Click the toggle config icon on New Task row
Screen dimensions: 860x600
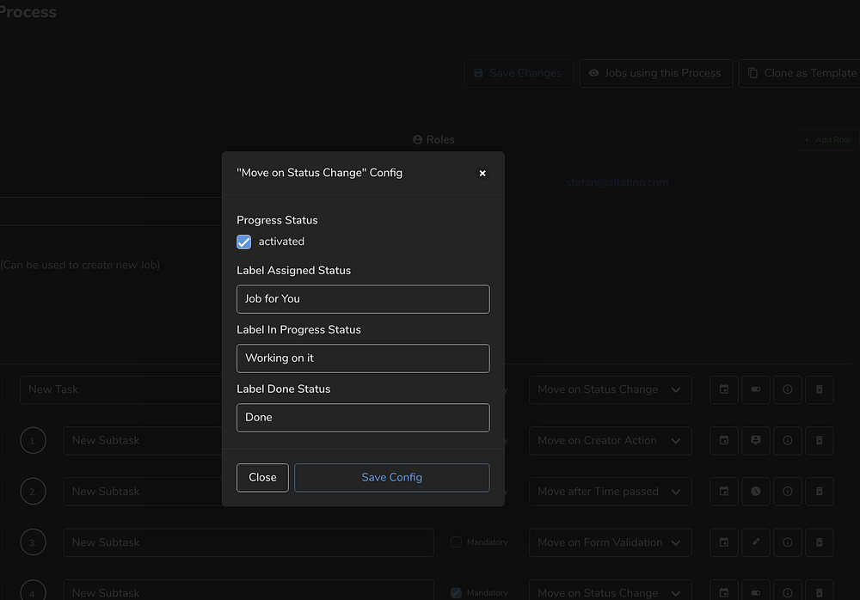pyautogui.click(x=756, y=389)
